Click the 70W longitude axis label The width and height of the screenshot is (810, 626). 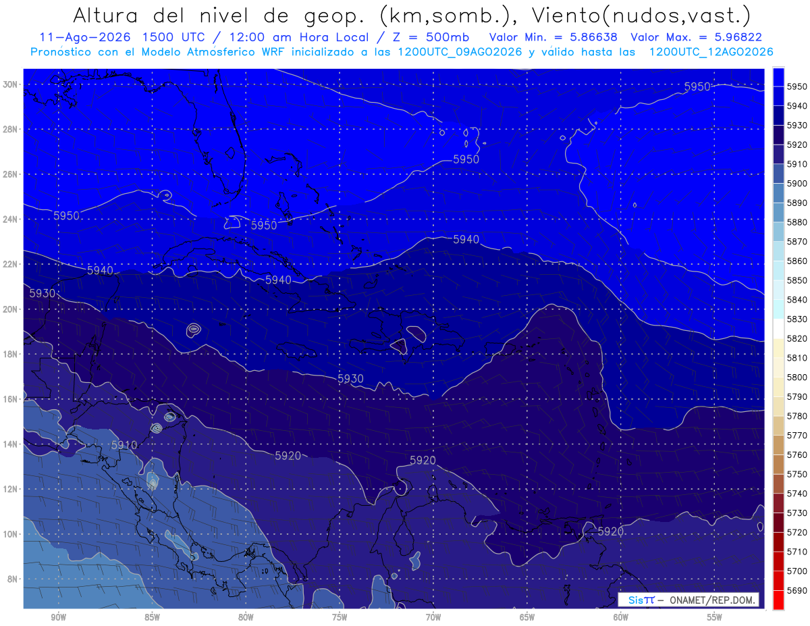click(433, 617)
